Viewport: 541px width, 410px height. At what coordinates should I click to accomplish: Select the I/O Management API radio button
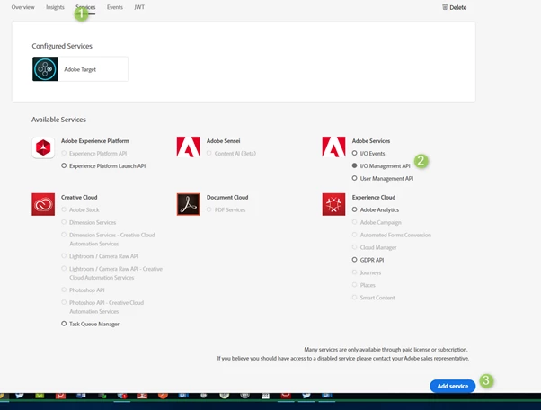click(354, 165)
